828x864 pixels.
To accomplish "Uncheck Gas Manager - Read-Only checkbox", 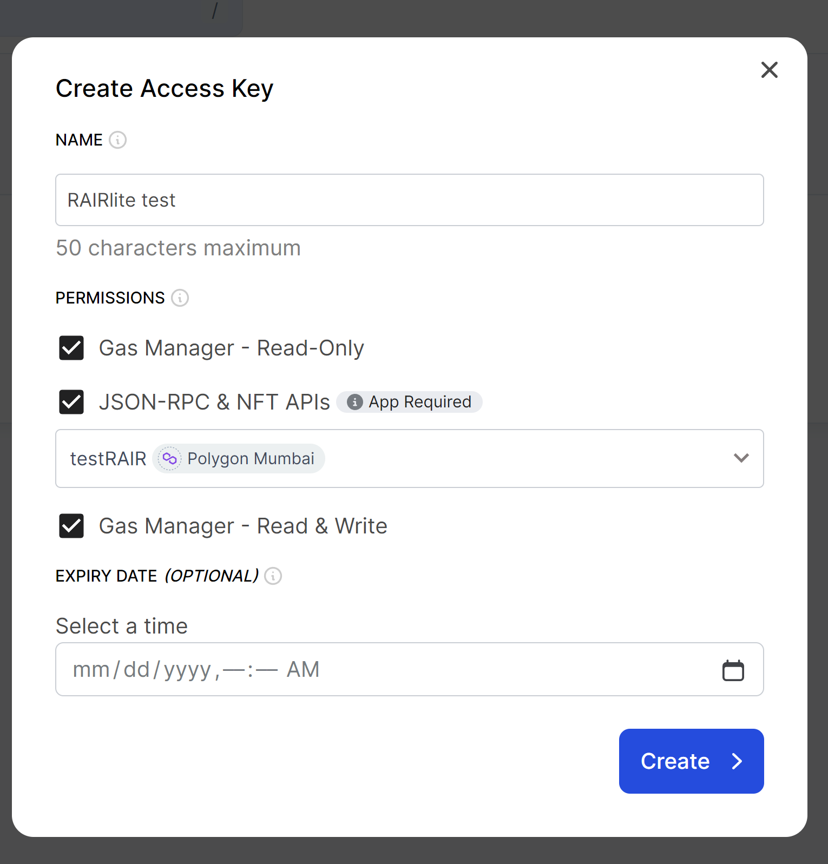I will 71,348.
